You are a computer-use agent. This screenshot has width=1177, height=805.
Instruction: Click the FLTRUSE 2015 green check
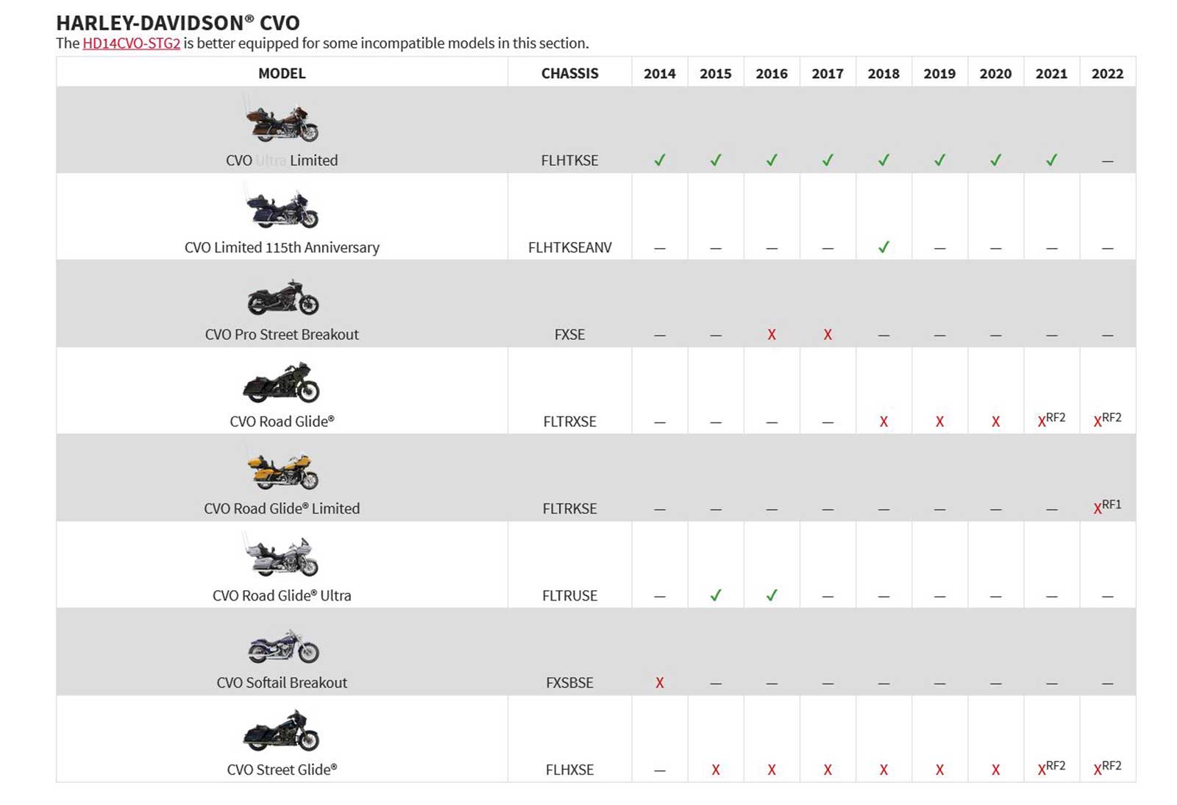[716, 595]
